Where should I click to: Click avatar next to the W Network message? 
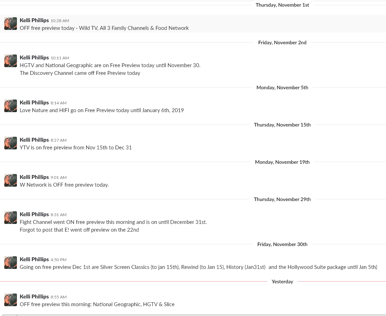[11, 180]
